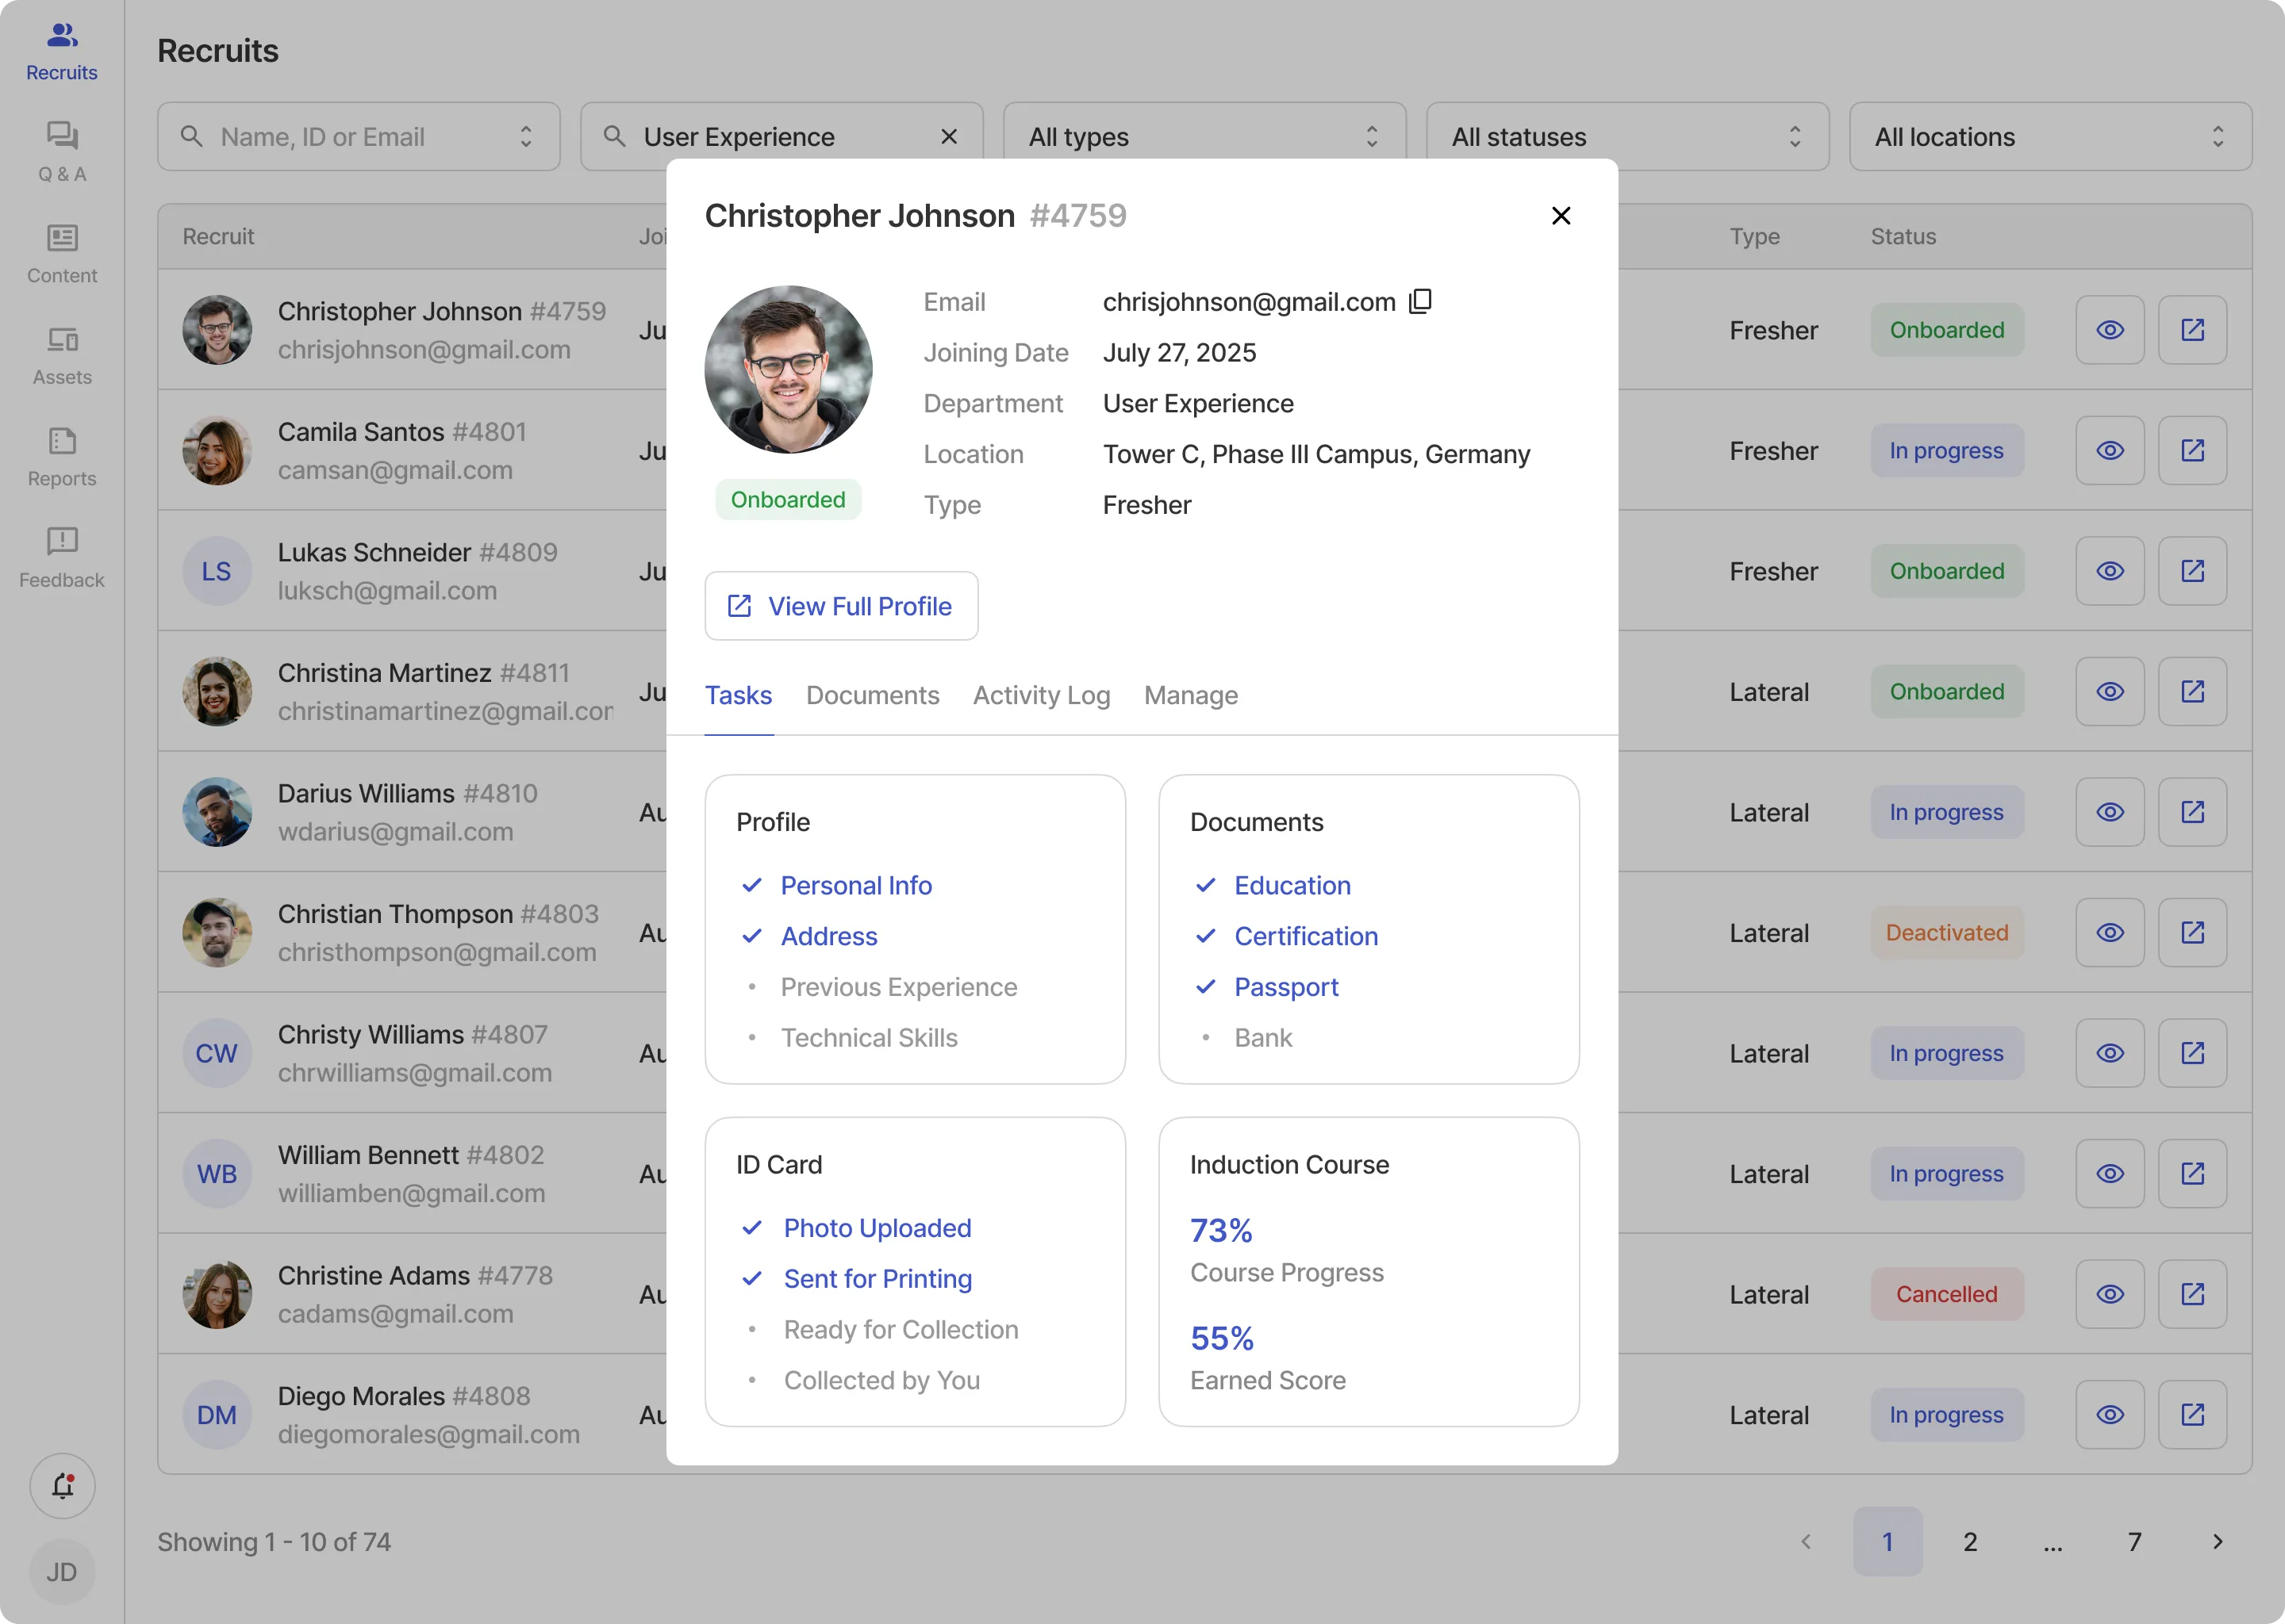Go to page 2 of results

[x=1970, y=1542]
